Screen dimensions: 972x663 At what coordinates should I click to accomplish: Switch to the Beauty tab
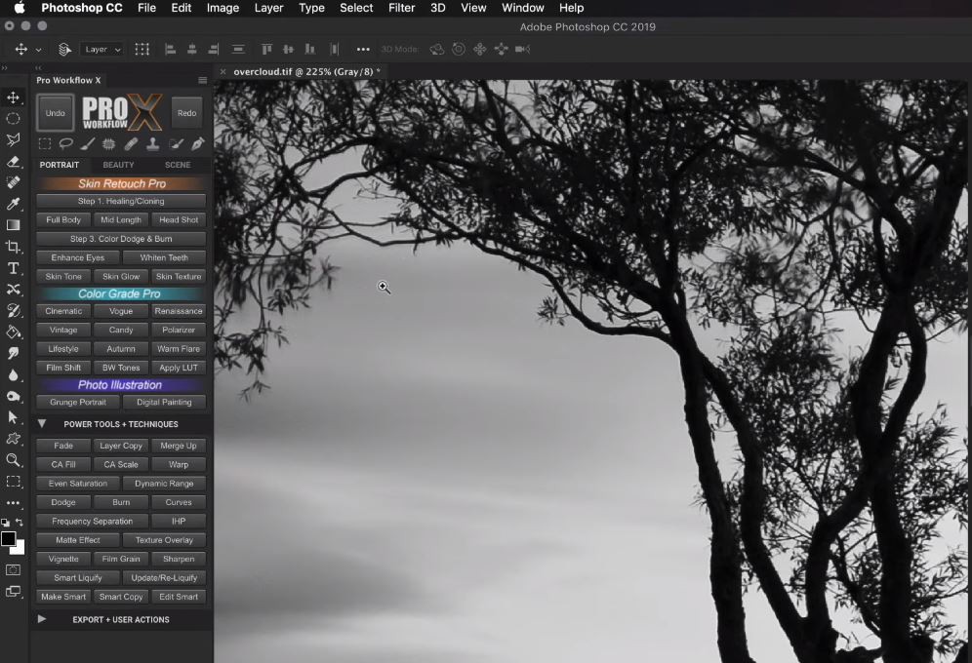(119, 165)
